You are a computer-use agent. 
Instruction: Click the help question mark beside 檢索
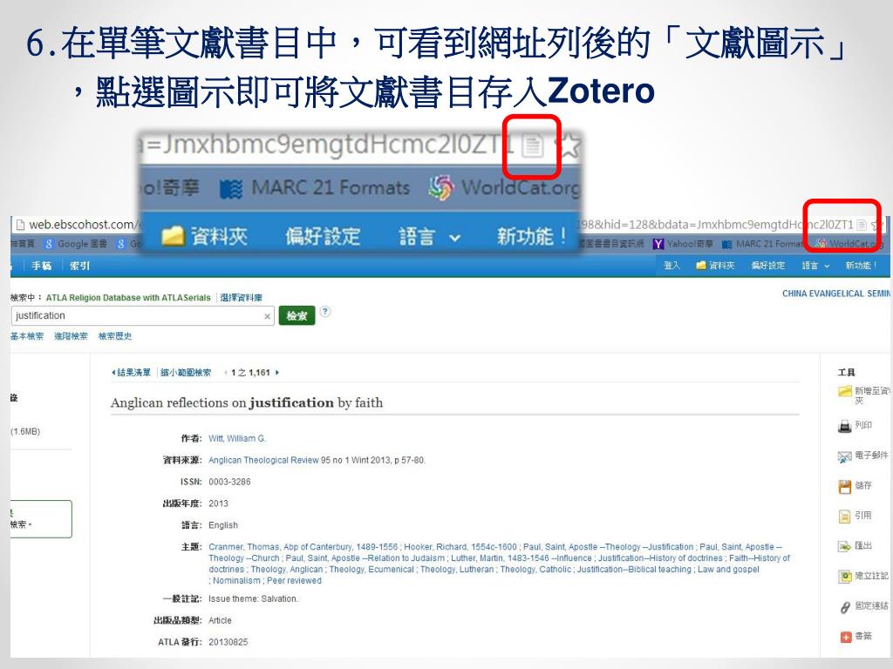[x=324, y=311]
